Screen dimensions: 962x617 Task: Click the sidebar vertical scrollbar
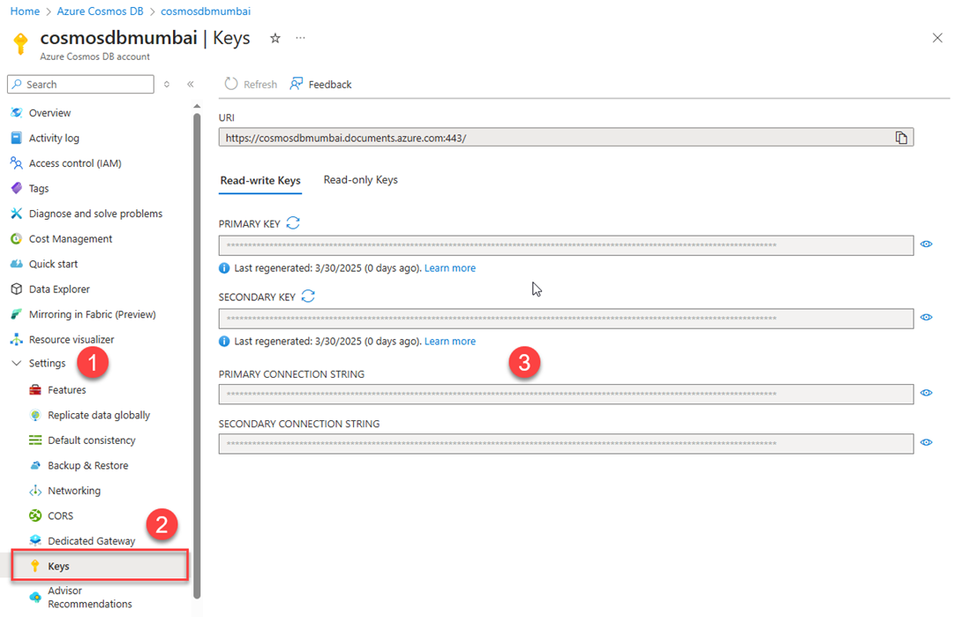(x=197, y=353)
